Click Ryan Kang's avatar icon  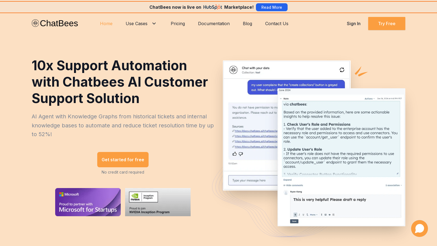286,192
